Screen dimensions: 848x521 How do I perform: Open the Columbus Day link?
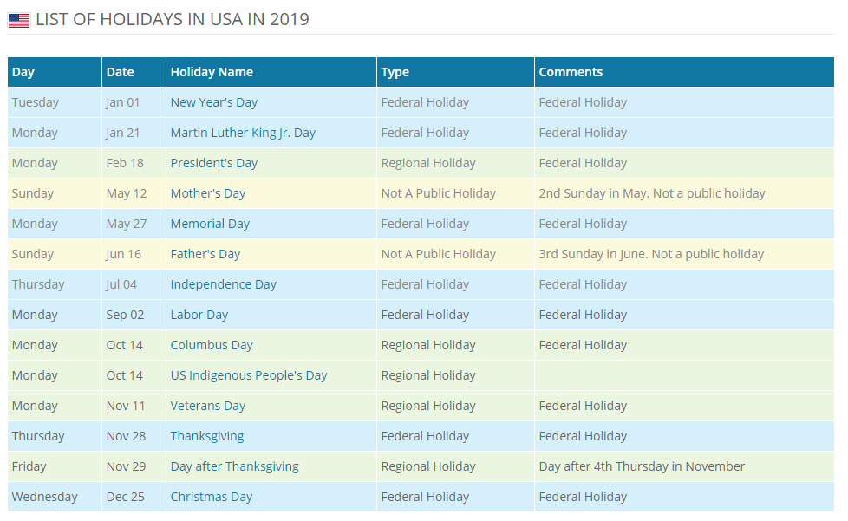(x=212, y=345)
